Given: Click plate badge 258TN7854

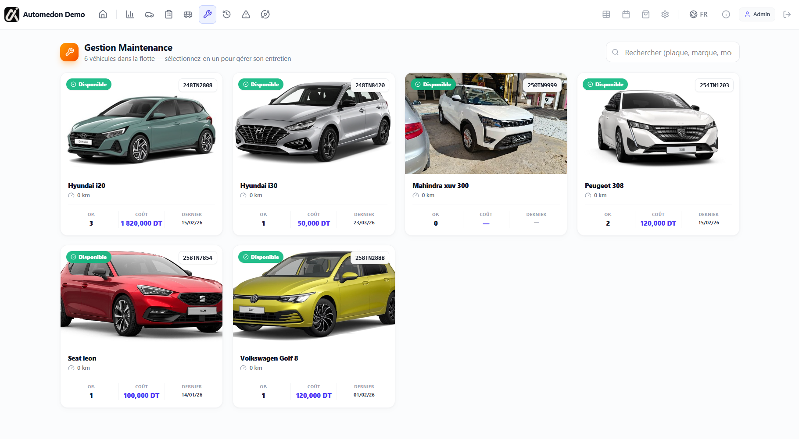Looking at the screenshot, I should click(197, 258).
